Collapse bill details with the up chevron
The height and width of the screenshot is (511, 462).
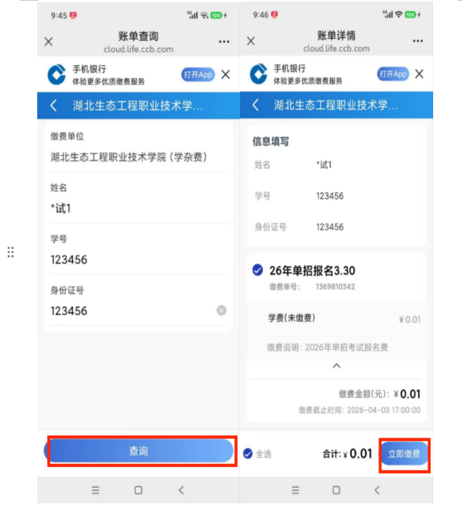click(x=337, y=366)
